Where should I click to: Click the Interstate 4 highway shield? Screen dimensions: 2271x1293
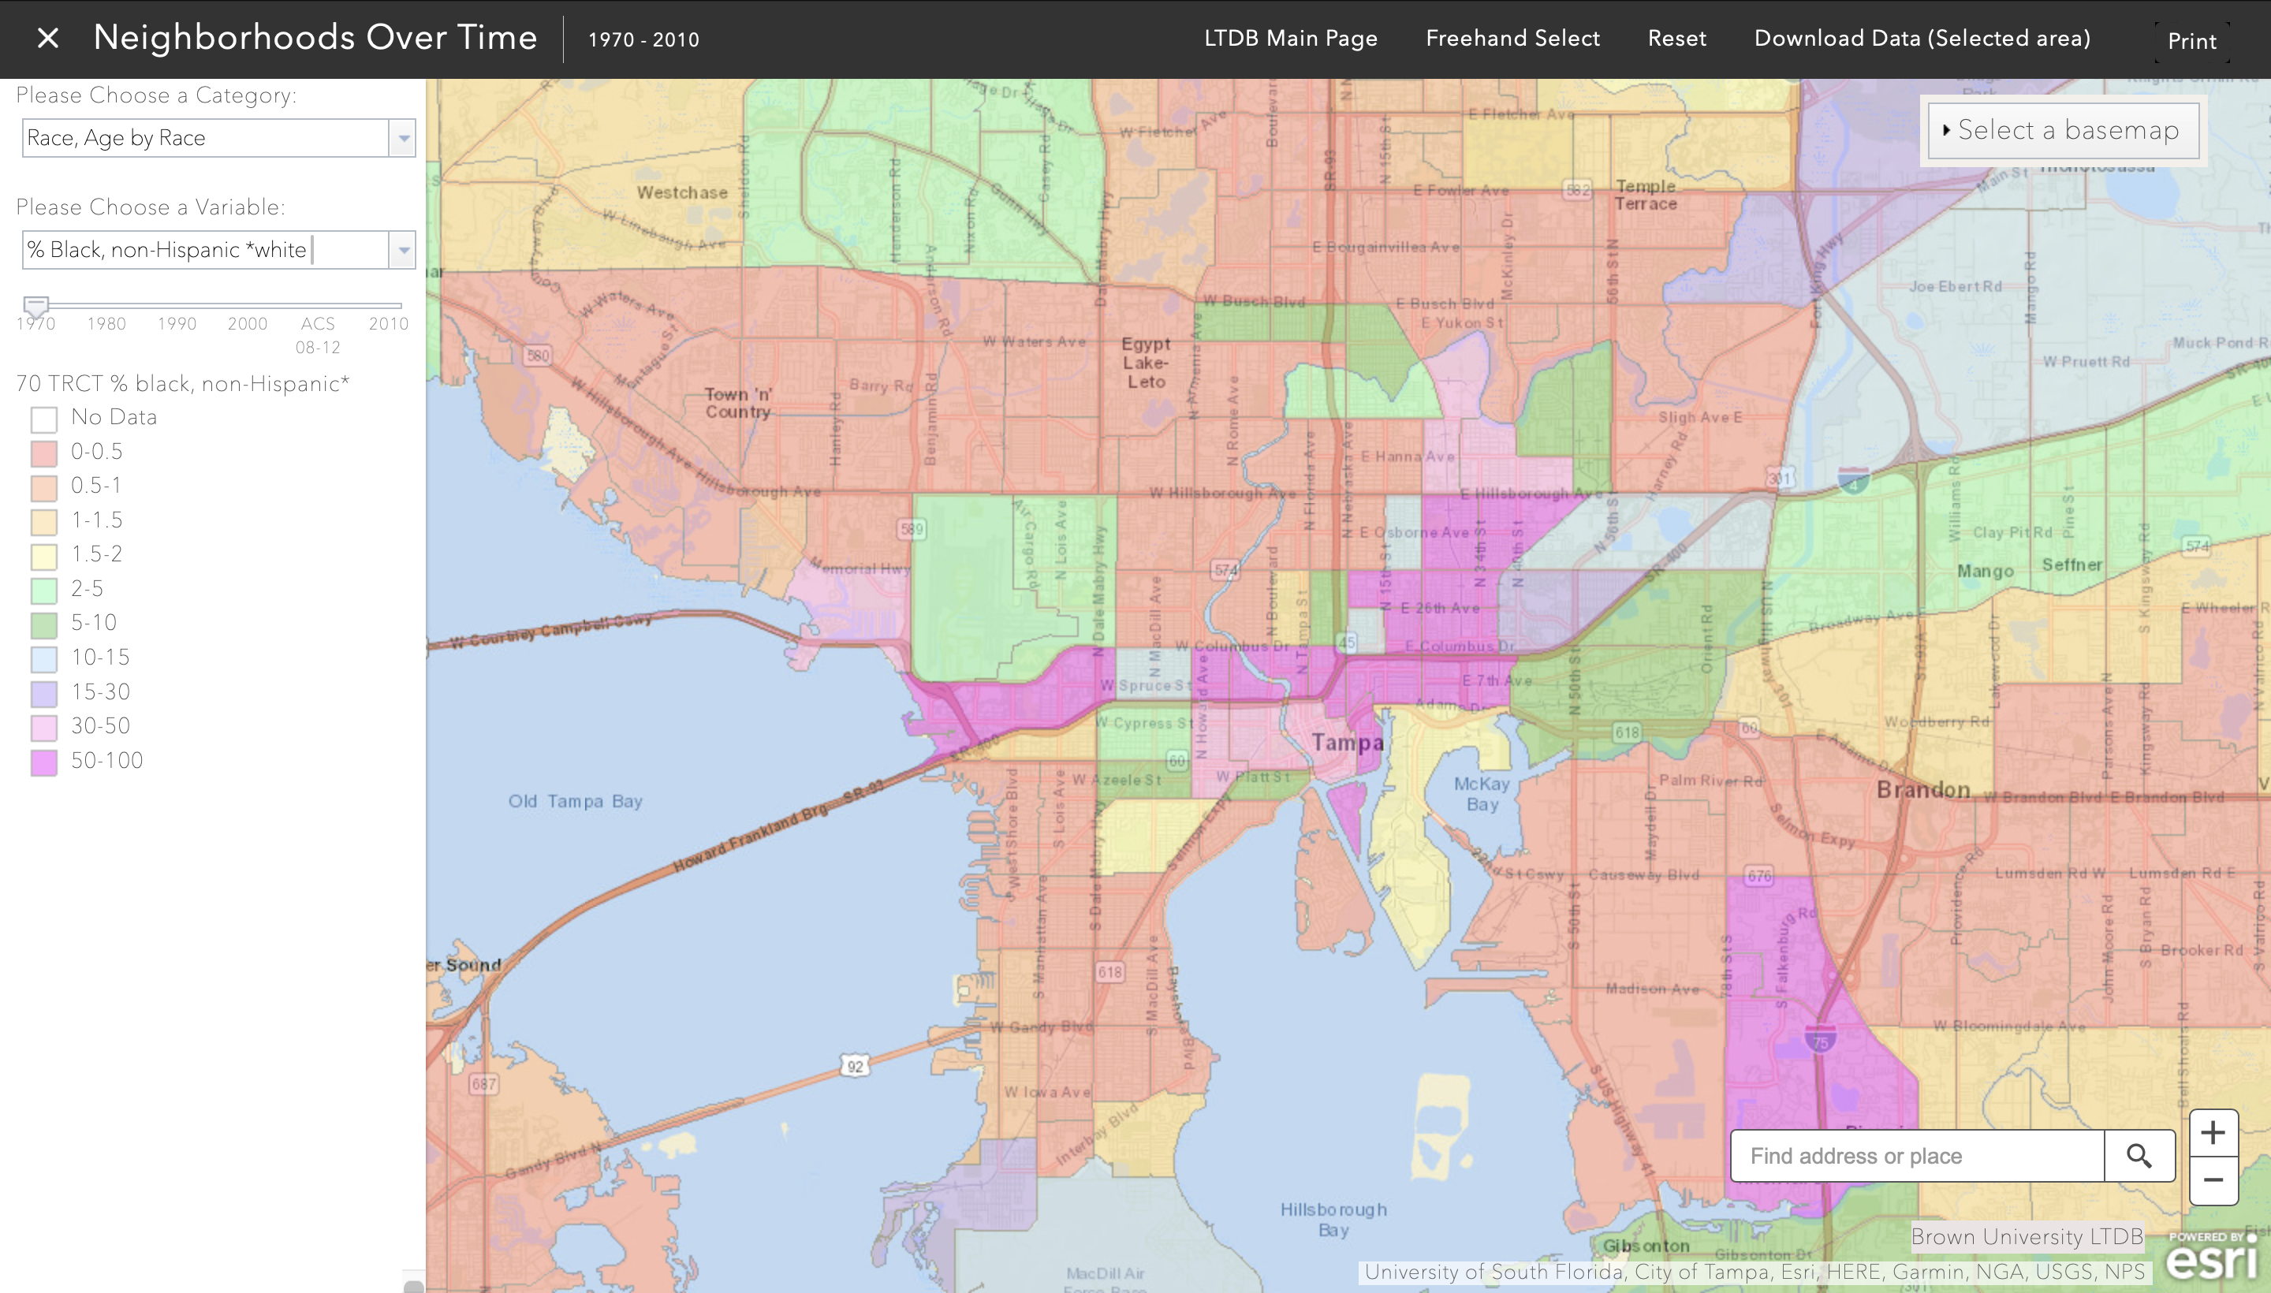point(1853,480)
